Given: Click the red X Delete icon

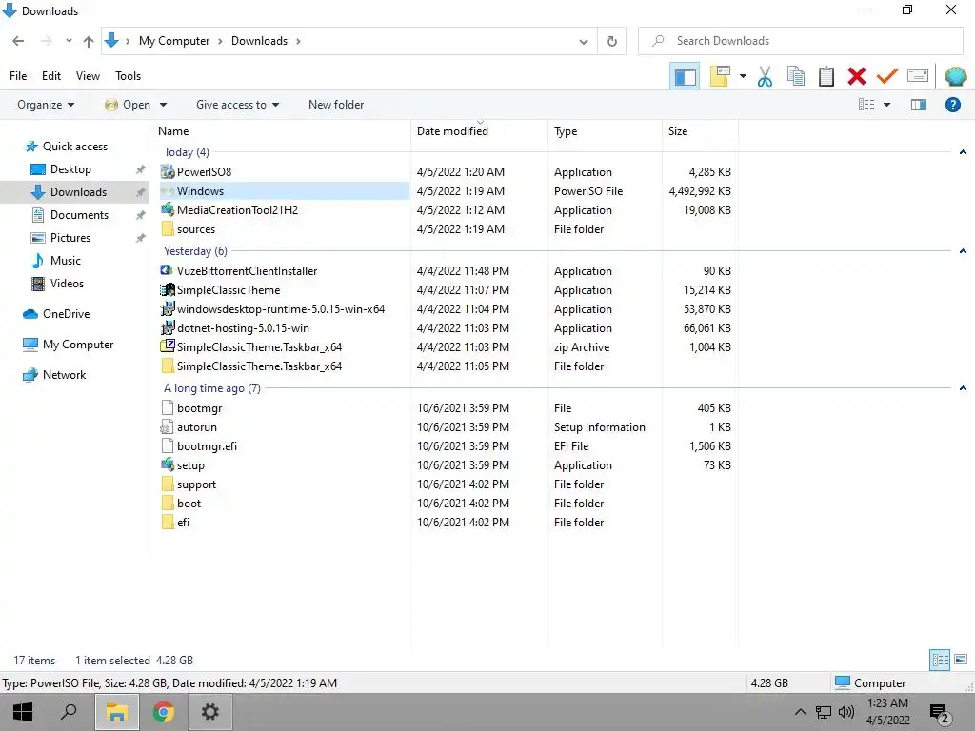Looking at the screenshot, I should pyautogui.click(x=856, y=76).
